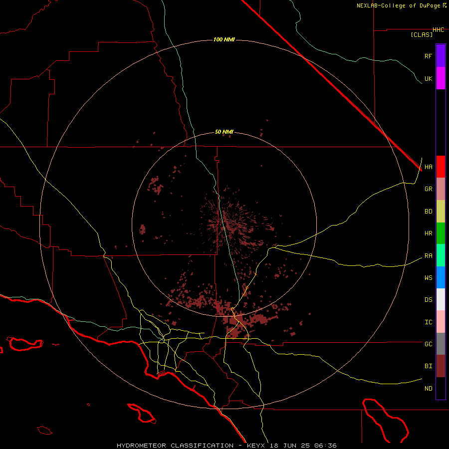
Task: Click the magenta UK legend color swatch
Action: point(441,78)
